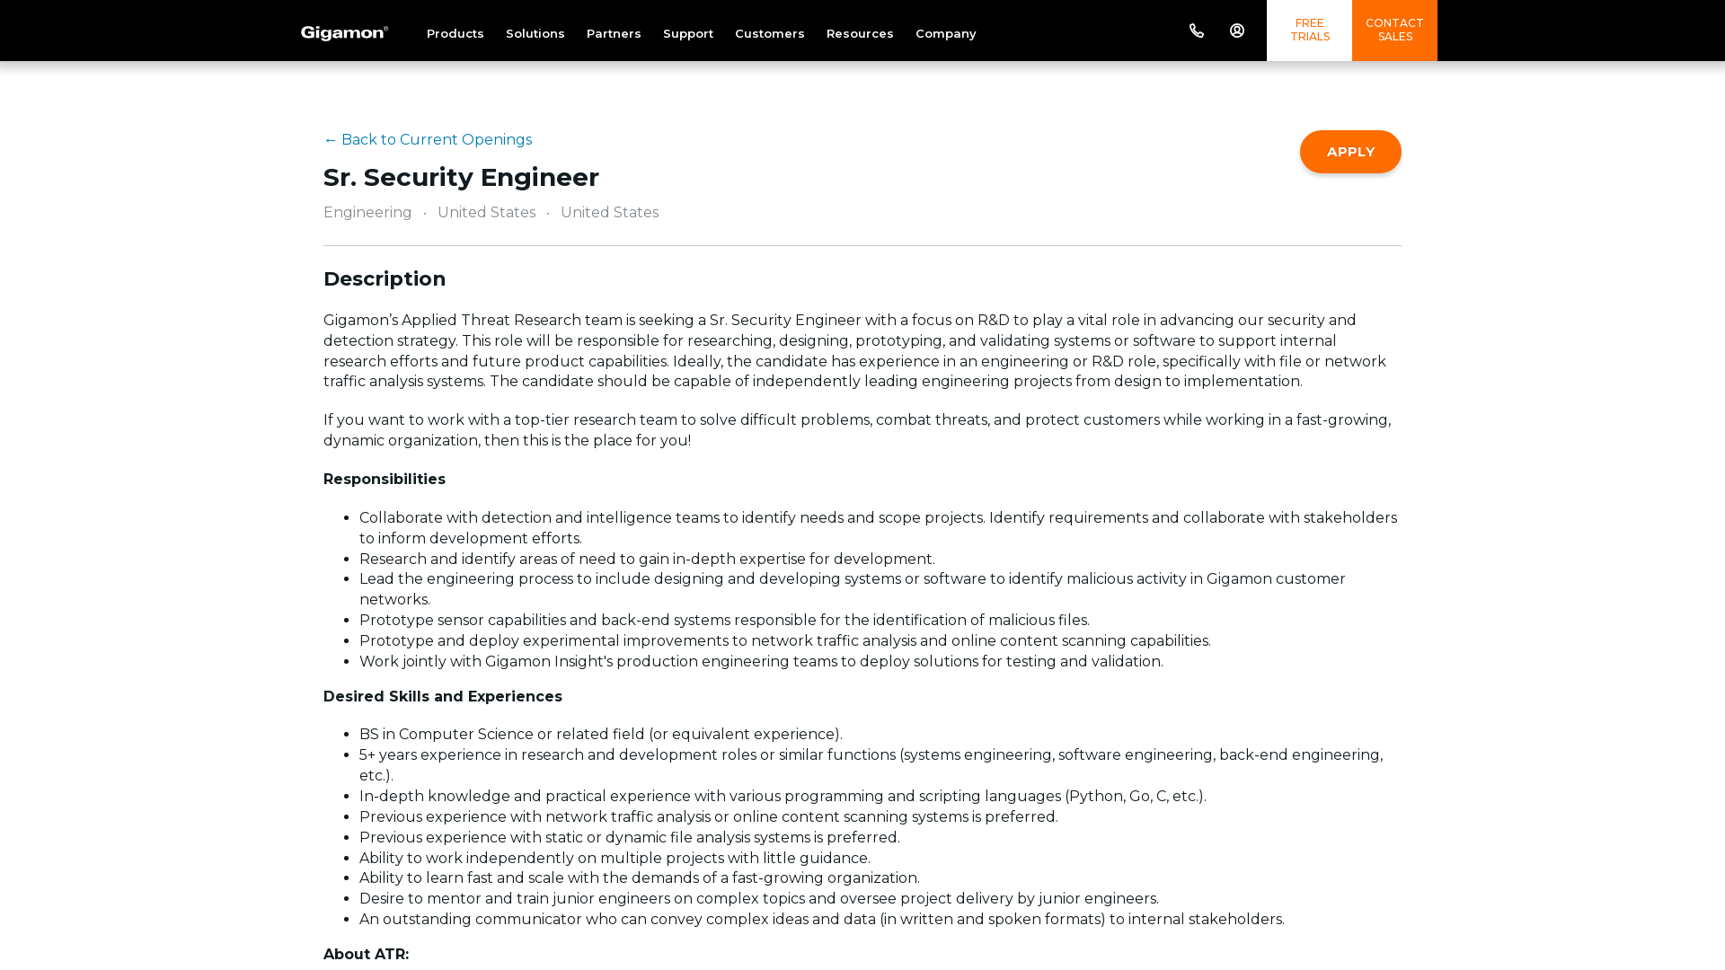This screenshot has height=970, width=1725.
Task: Click the APPLY button
Action: pyautogui.click(x=1350, y=151)
